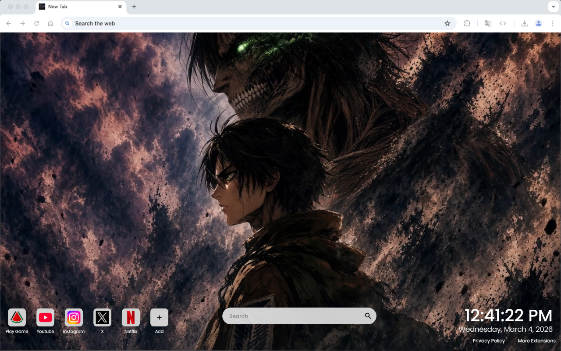Open the Extensions puzzle icon
The height and width of the screenshot is (351, 561).
(x=467, y=23)
